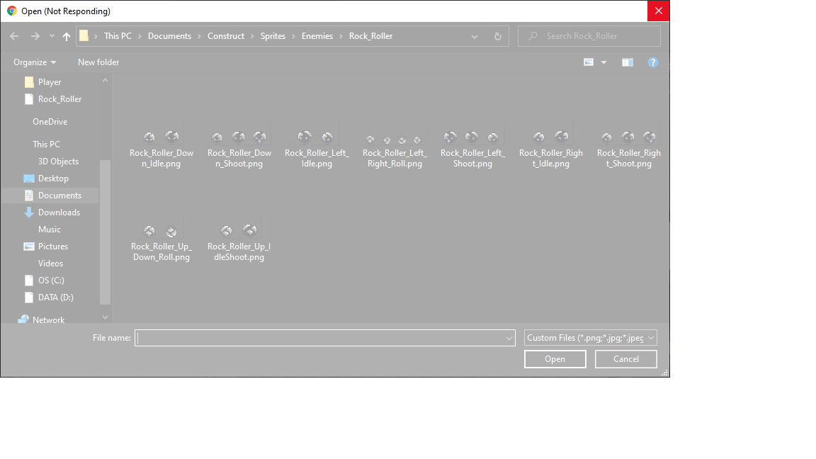
Task: Open Videos in the navigation pane
Action: (50, 263)
